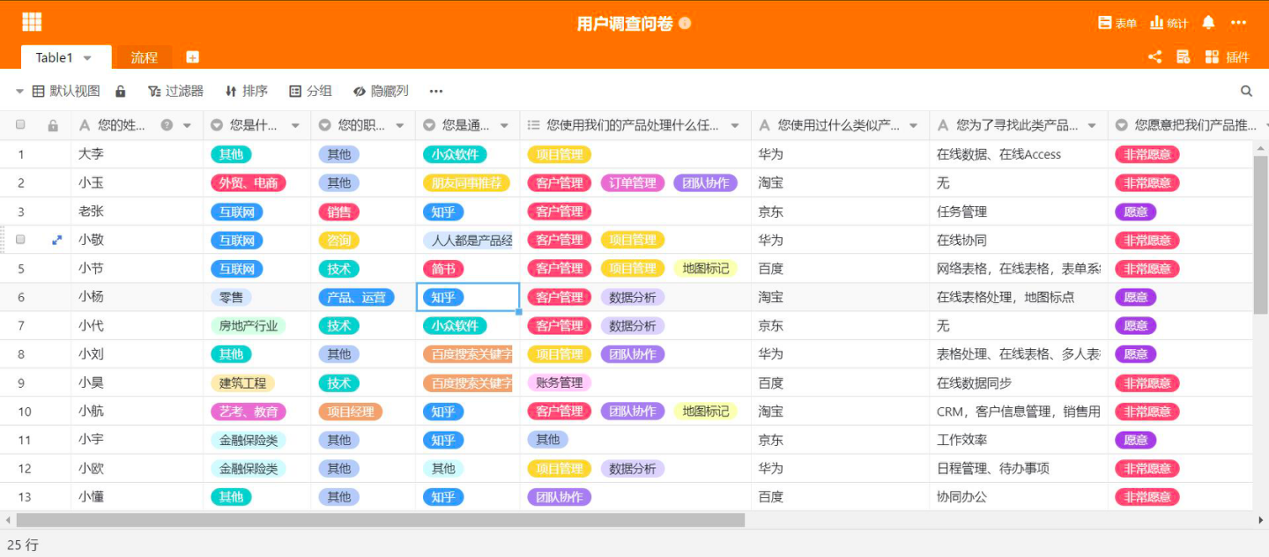
Task: Add a new table with plus icon
Action: [192, 57]
